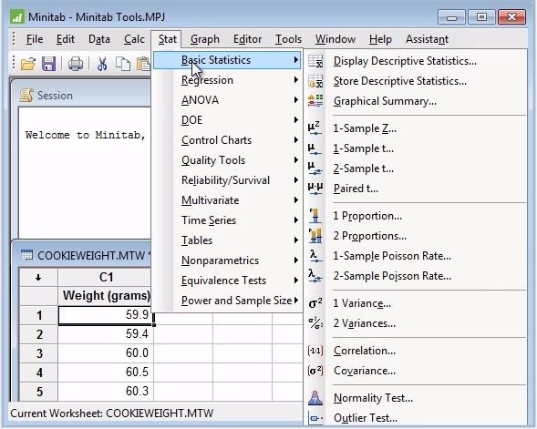
Task: Select cell with value 60.5
Action: (106, 373)
